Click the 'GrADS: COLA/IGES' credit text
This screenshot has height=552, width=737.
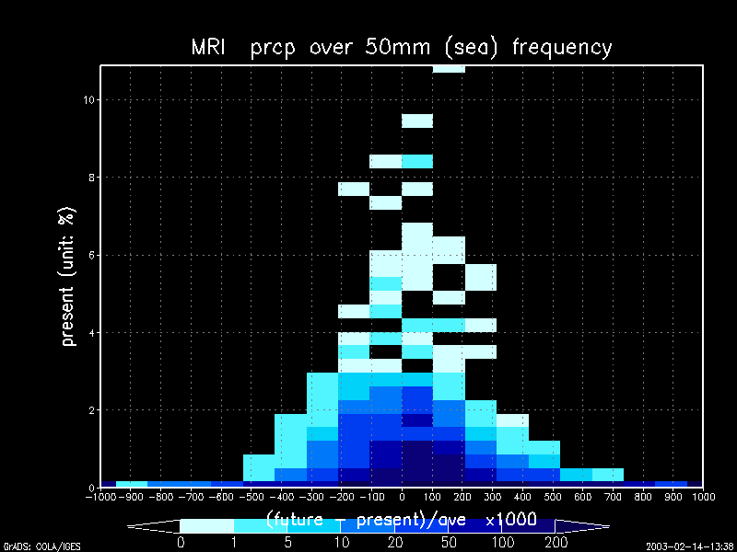(41, 546)
